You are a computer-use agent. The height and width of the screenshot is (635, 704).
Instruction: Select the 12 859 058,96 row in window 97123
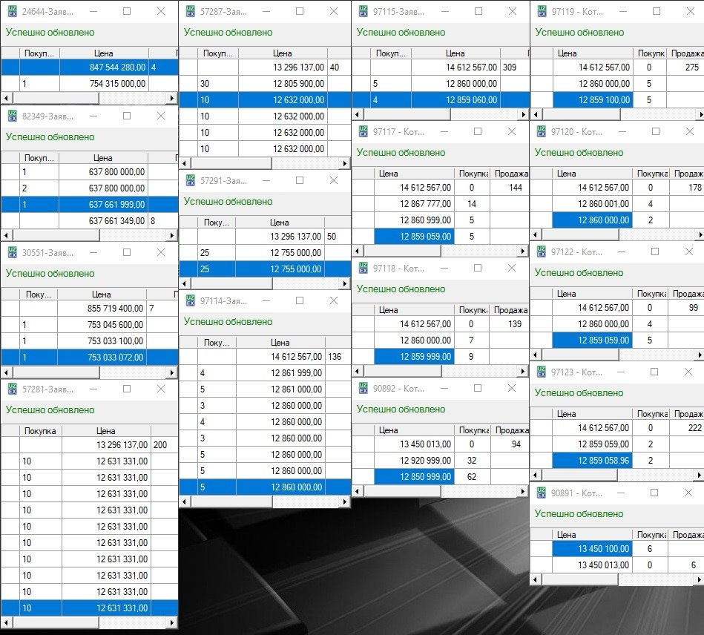click(593, 461)
